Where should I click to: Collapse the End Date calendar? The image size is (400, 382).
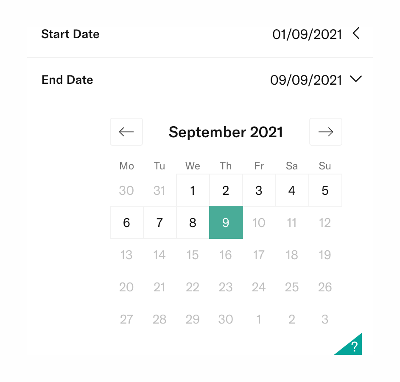356,79
